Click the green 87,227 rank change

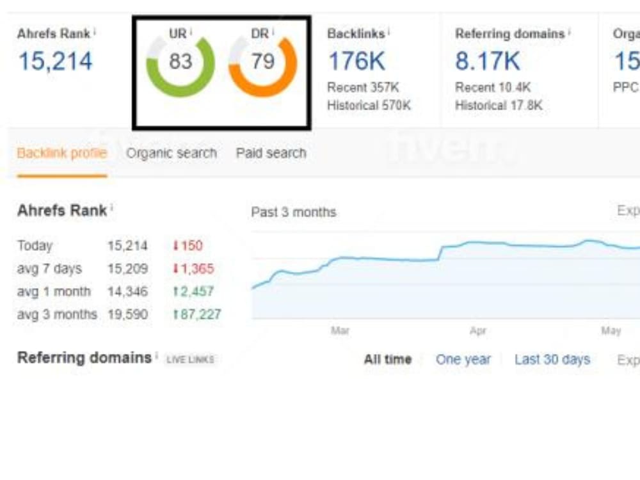click(x=197, y=314)
